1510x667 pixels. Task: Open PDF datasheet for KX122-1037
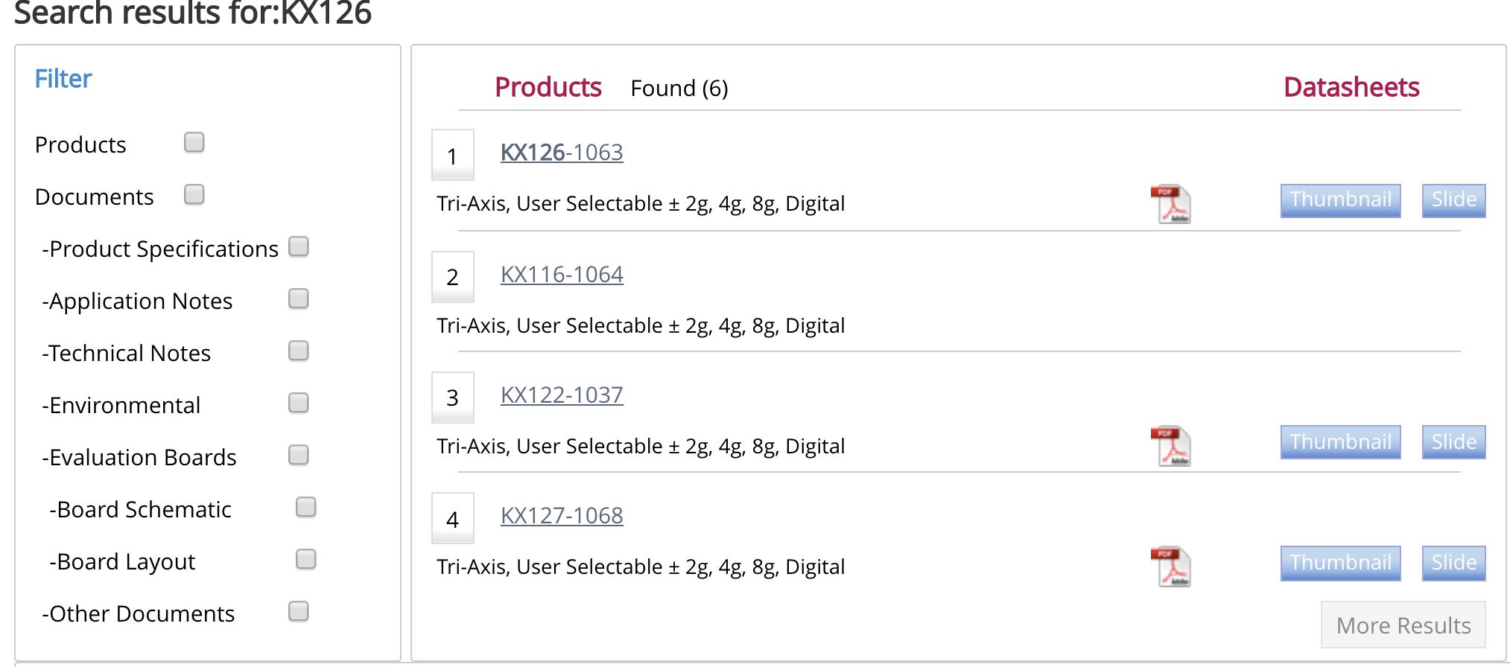pos(1171,446)
